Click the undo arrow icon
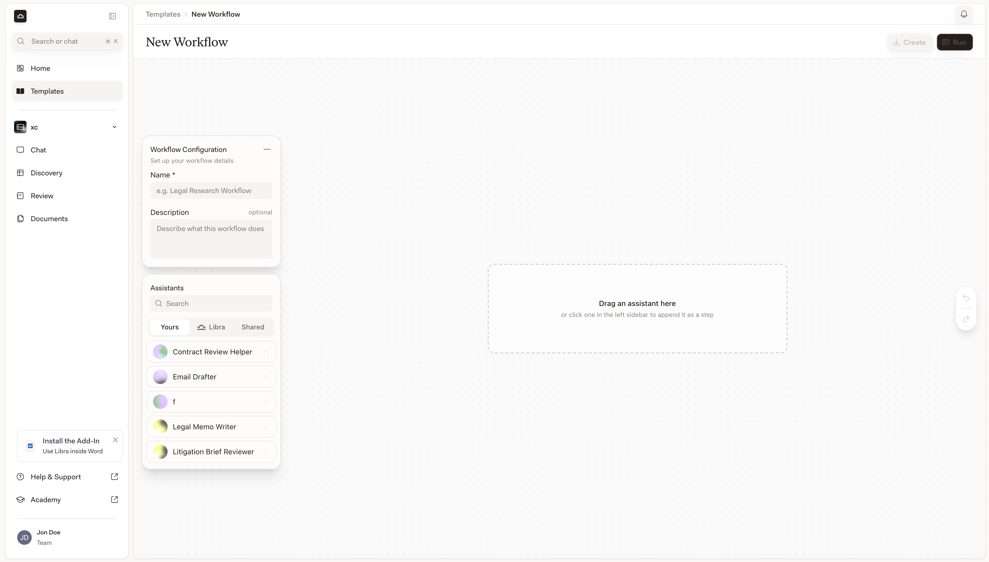 point(966,298)
